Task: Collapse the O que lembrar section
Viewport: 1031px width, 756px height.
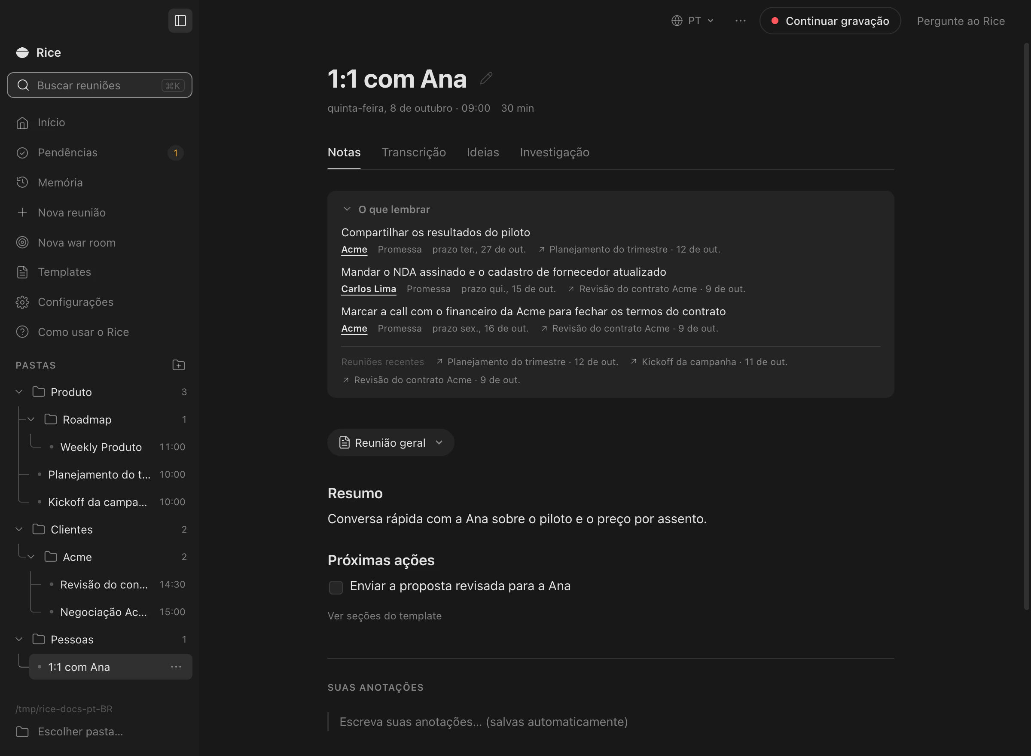Action: (347, 209)
